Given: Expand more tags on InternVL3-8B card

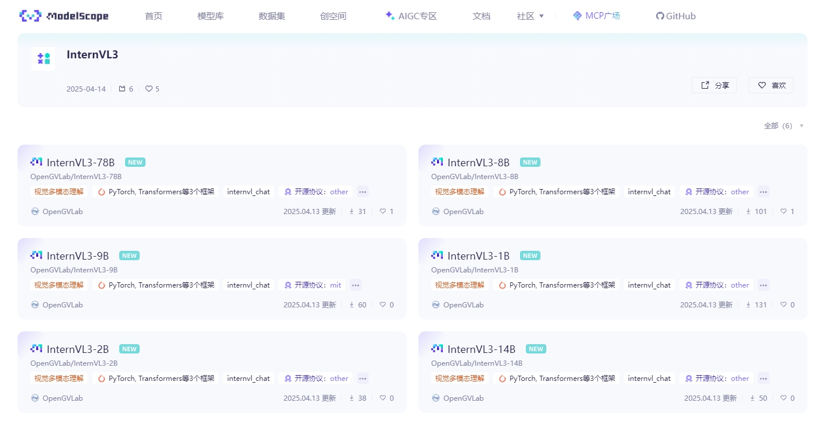Looking at the screenshot, I should pyautogui.click(x=764, y=191).
